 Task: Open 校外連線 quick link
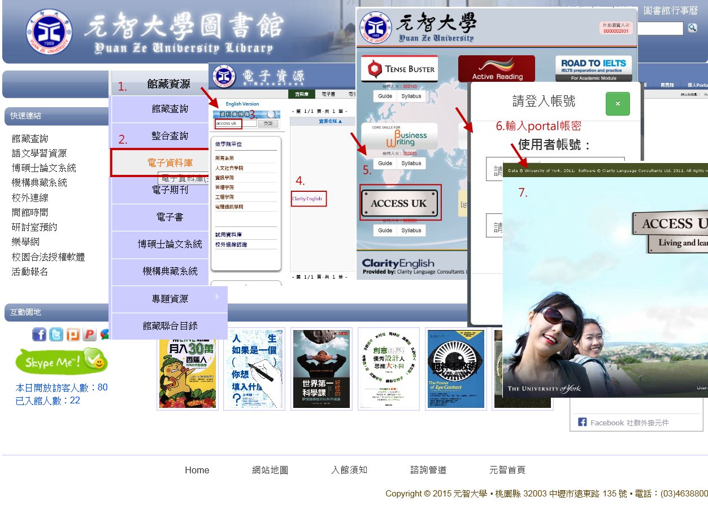30,197
